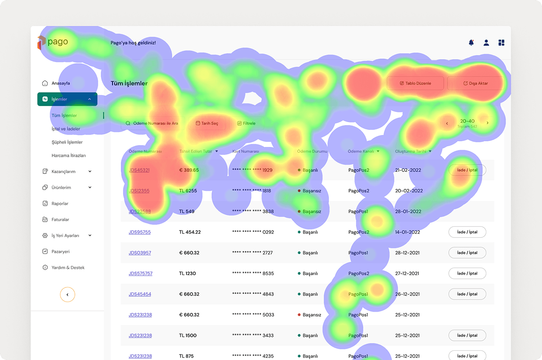Viewport: 542px width, 360px height.
Task: Click the Dışa Aktar export button
Action: 476,83
